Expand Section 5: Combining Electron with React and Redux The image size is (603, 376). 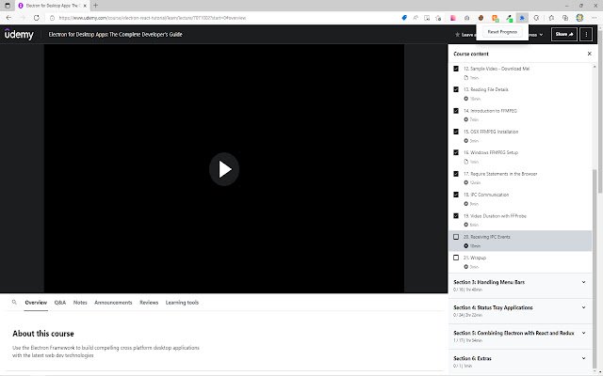(520, 337)
